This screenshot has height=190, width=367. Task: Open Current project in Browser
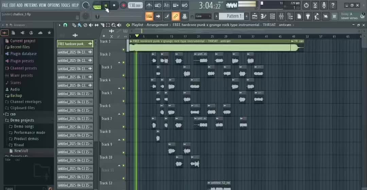tap(23, 41)
